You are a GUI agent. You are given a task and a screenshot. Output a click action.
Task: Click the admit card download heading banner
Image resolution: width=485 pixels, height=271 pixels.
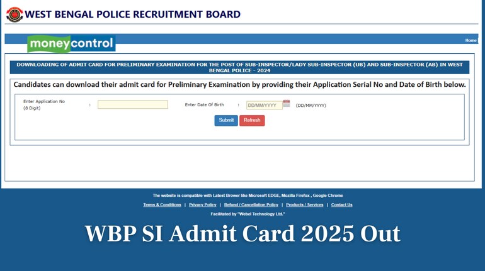tap(239, 67)
